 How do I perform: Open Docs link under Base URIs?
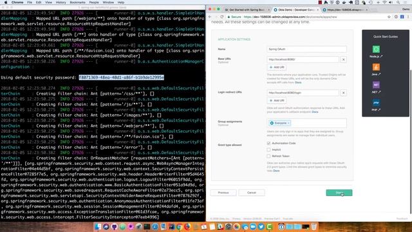[x=298, y=82]
